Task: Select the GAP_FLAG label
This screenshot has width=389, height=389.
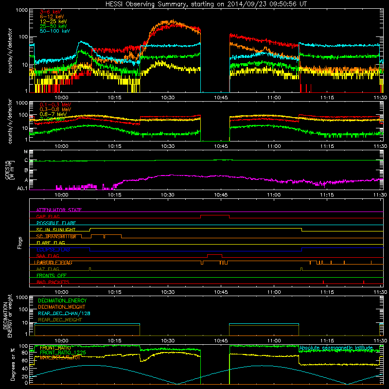Action: pos(48,216)
